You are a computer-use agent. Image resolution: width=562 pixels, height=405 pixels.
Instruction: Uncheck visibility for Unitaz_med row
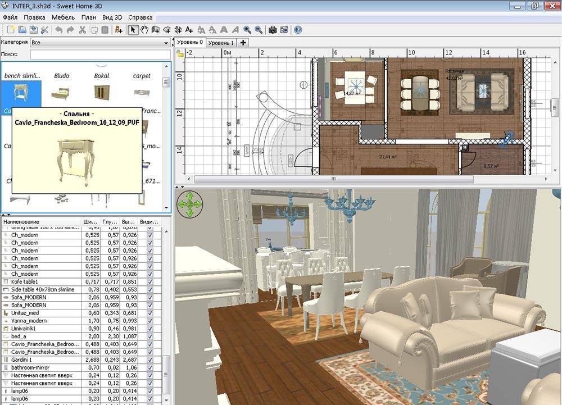pyautogui.click(x=149, y=313)
